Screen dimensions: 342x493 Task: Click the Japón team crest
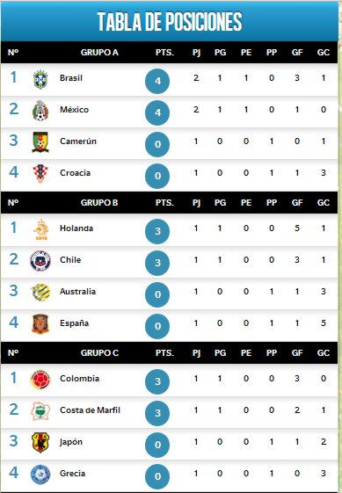pyautogui.click(x=40, y=442)
